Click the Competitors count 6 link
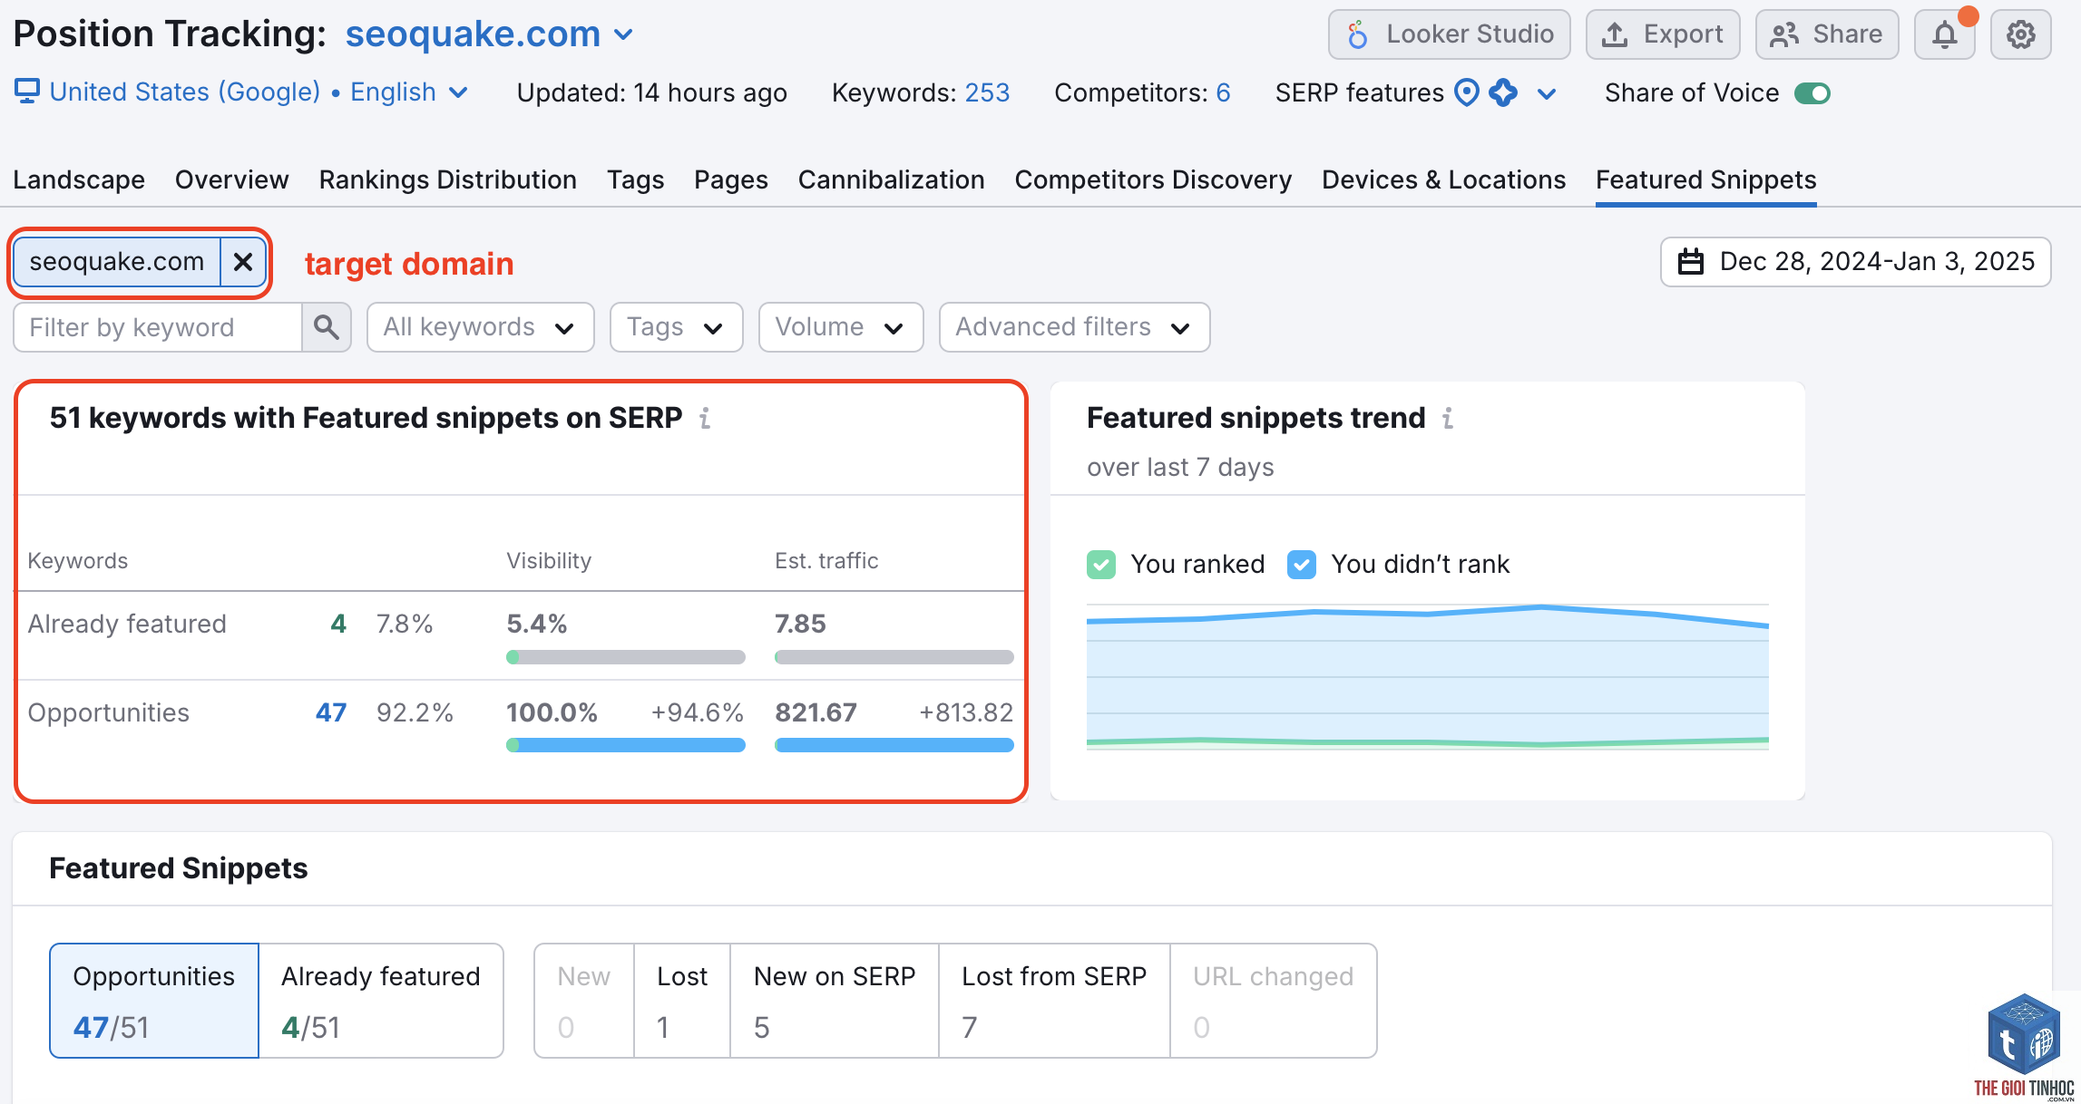This screenshot has width=2081, height=1104. pyautogui.click(x=1224, y=92)
